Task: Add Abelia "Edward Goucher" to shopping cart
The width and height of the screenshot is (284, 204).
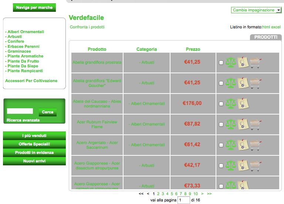Action: click(256, 83)
